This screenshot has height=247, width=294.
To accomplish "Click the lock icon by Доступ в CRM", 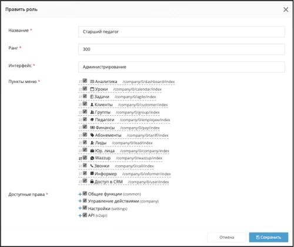I will pyautogui.click(x=92, y=181).
